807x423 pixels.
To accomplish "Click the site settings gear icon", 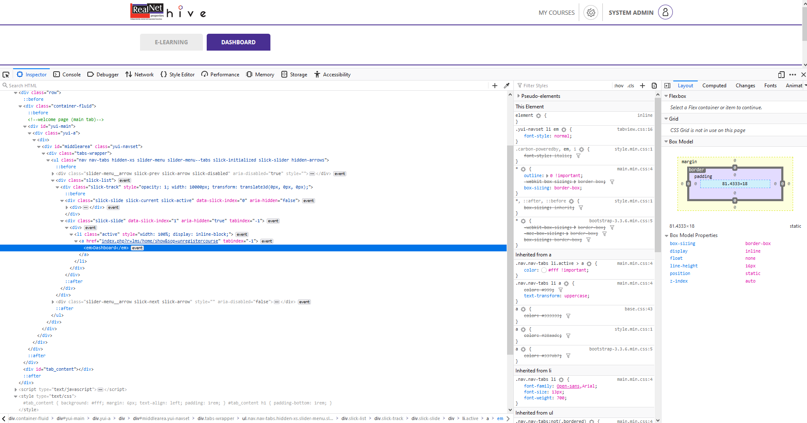I will click(591, 13).
